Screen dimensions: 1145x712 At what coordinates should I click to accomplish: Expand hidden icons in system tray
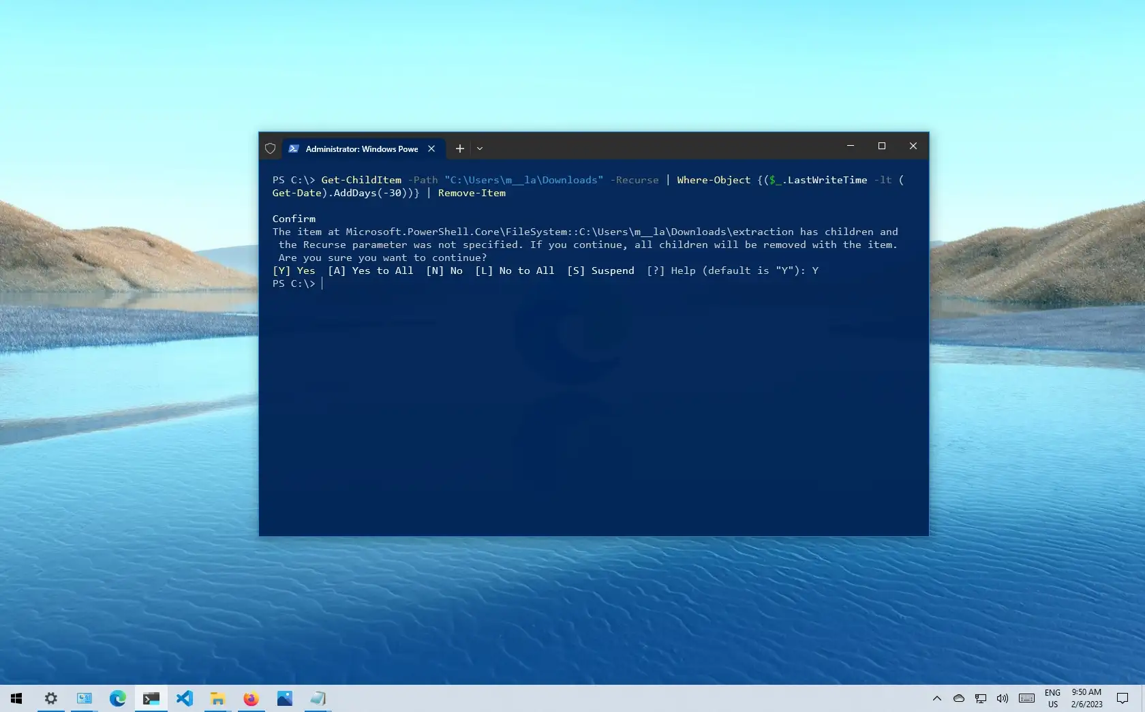click(x=936, y=698)
